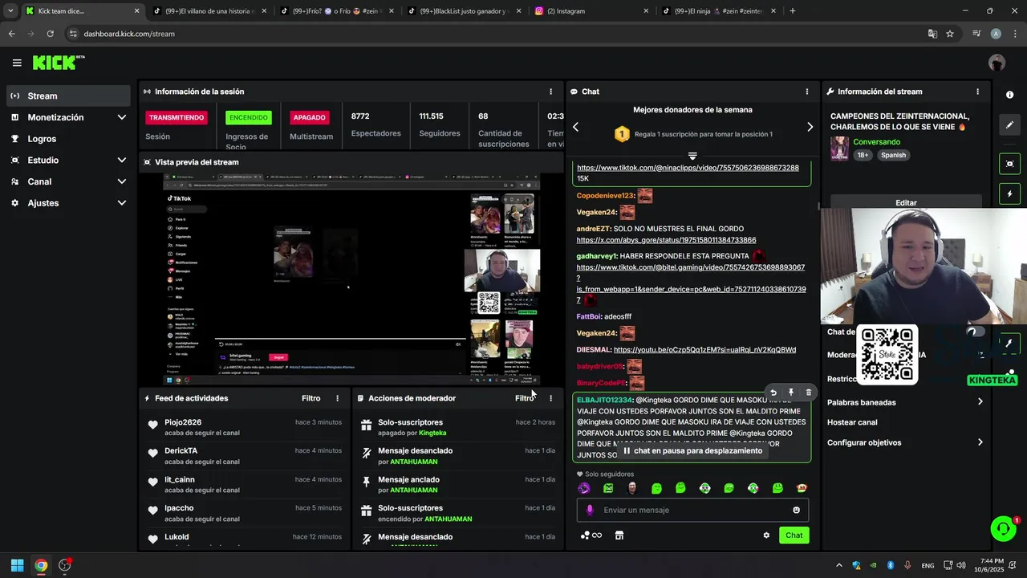The width and height of the screenshot is (1027, 578).
Task: Select Stream in the sidebar
Action: click(x=68, y=96)
